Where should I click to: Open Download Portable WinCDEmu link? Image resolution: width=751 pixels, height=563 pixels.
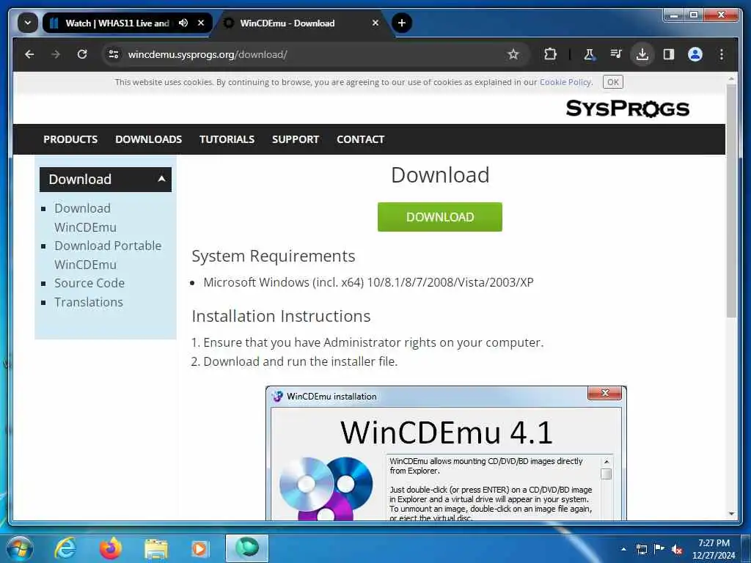coord(108,255)
